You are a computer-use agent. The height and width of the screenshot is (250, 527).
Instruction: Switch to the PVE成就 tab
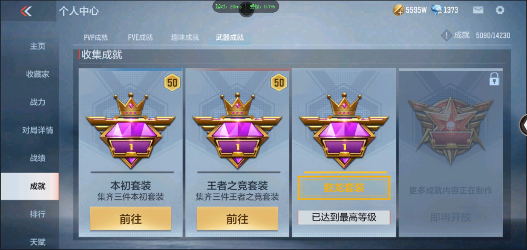140,37
